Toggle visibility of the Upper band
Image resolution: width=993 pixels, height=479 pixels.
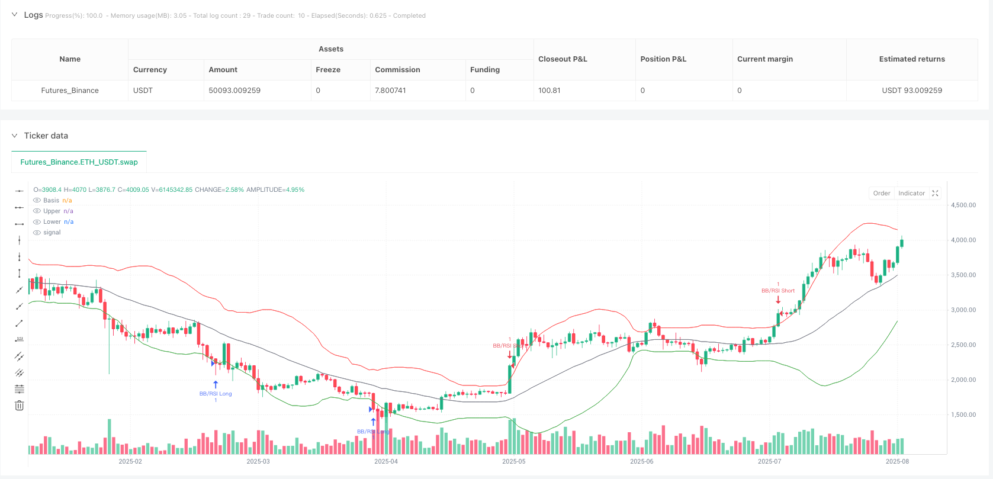click(37, 211)
